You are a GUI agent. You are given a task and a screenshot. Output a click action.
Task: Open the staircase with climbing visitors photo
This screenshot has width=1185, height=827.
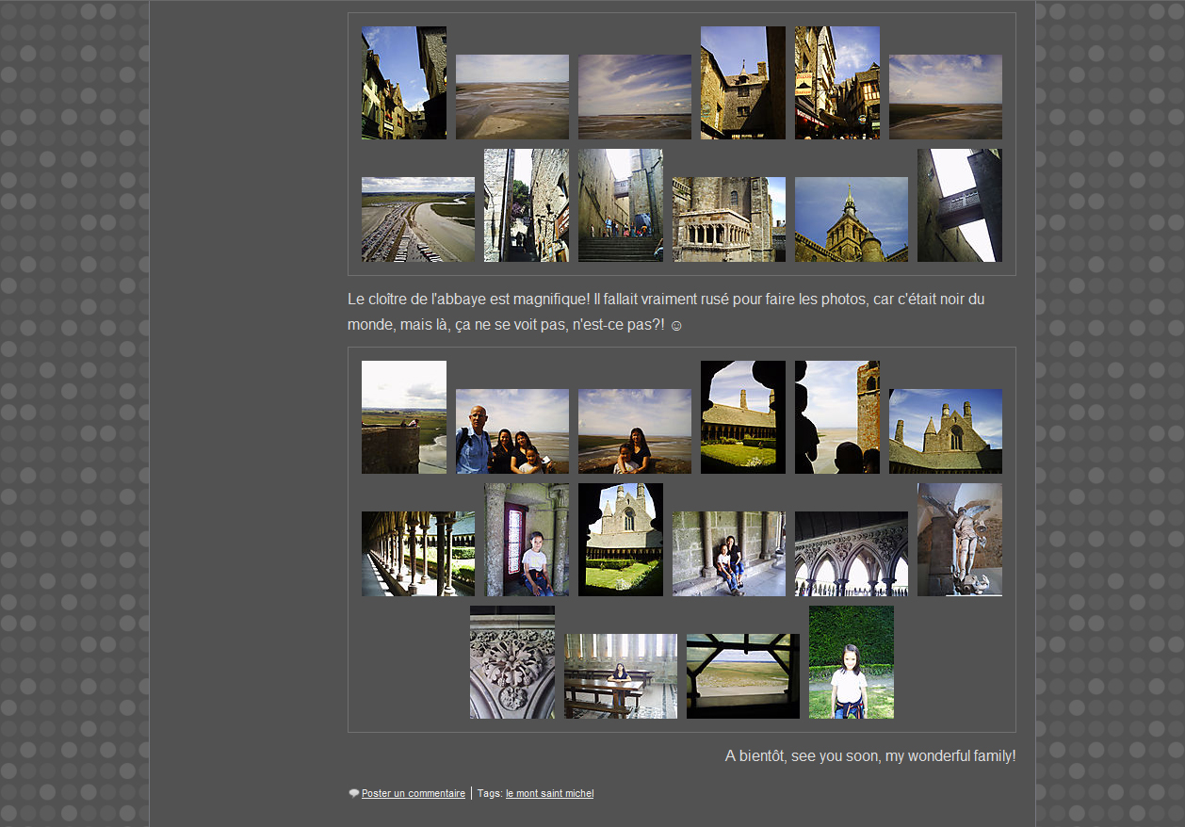[620, 205]
